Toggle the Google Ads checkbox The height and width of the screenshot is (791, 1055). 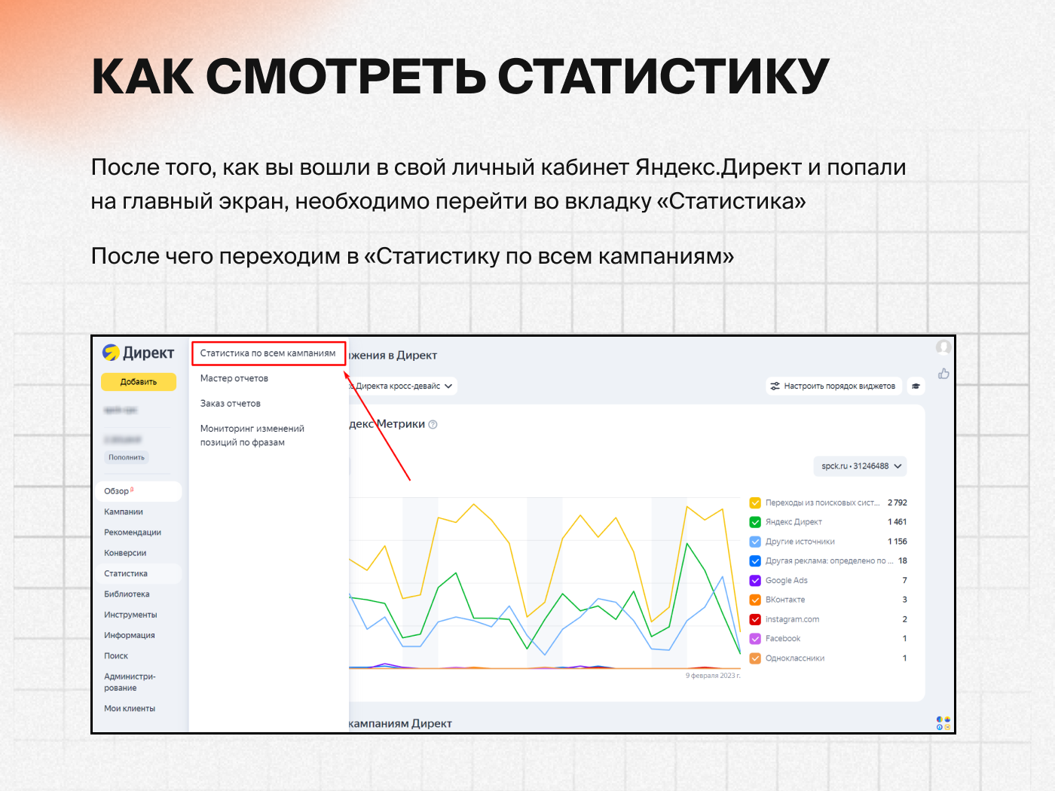pos(755,581)
